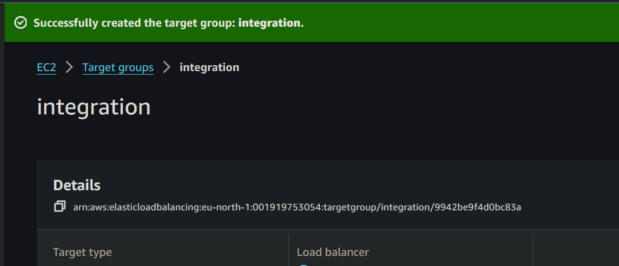Click the chevron after Target groups breadcrumb

167,68
